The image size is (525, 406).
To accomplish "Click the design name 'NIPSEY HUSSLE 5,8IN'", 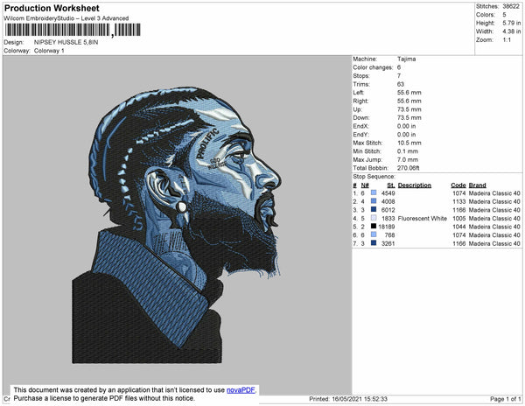I will point(66,43).
